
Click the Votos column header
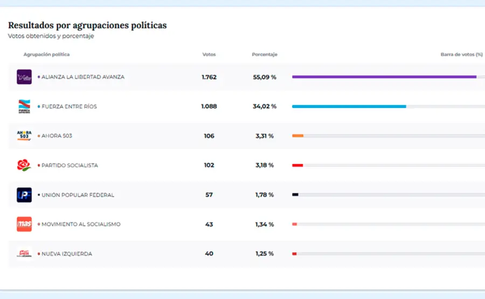[x=209, y=55]
